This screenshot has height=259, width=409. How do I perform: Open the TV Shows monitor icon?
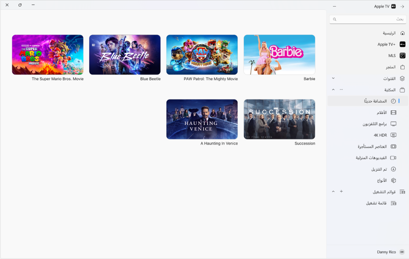pyautogui.click(x=393, y=124)
